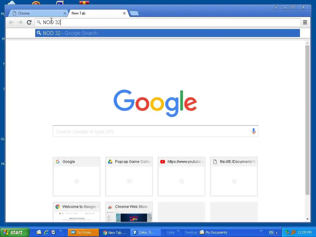Open the Windows start menu
The width and height of the screenshot is (316, 237).
pyautogui.click(x=15, y=232)
